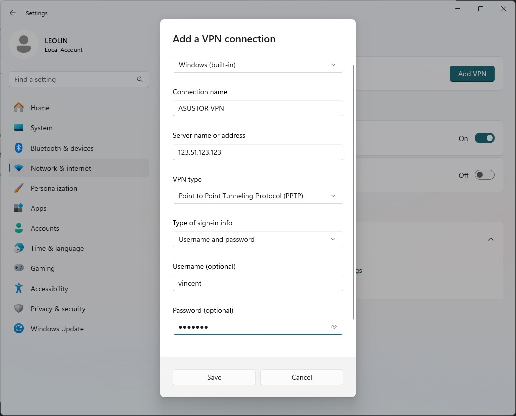Click the Windows Update icon
Screen dimensions: 516x416
tap(19, 328)
